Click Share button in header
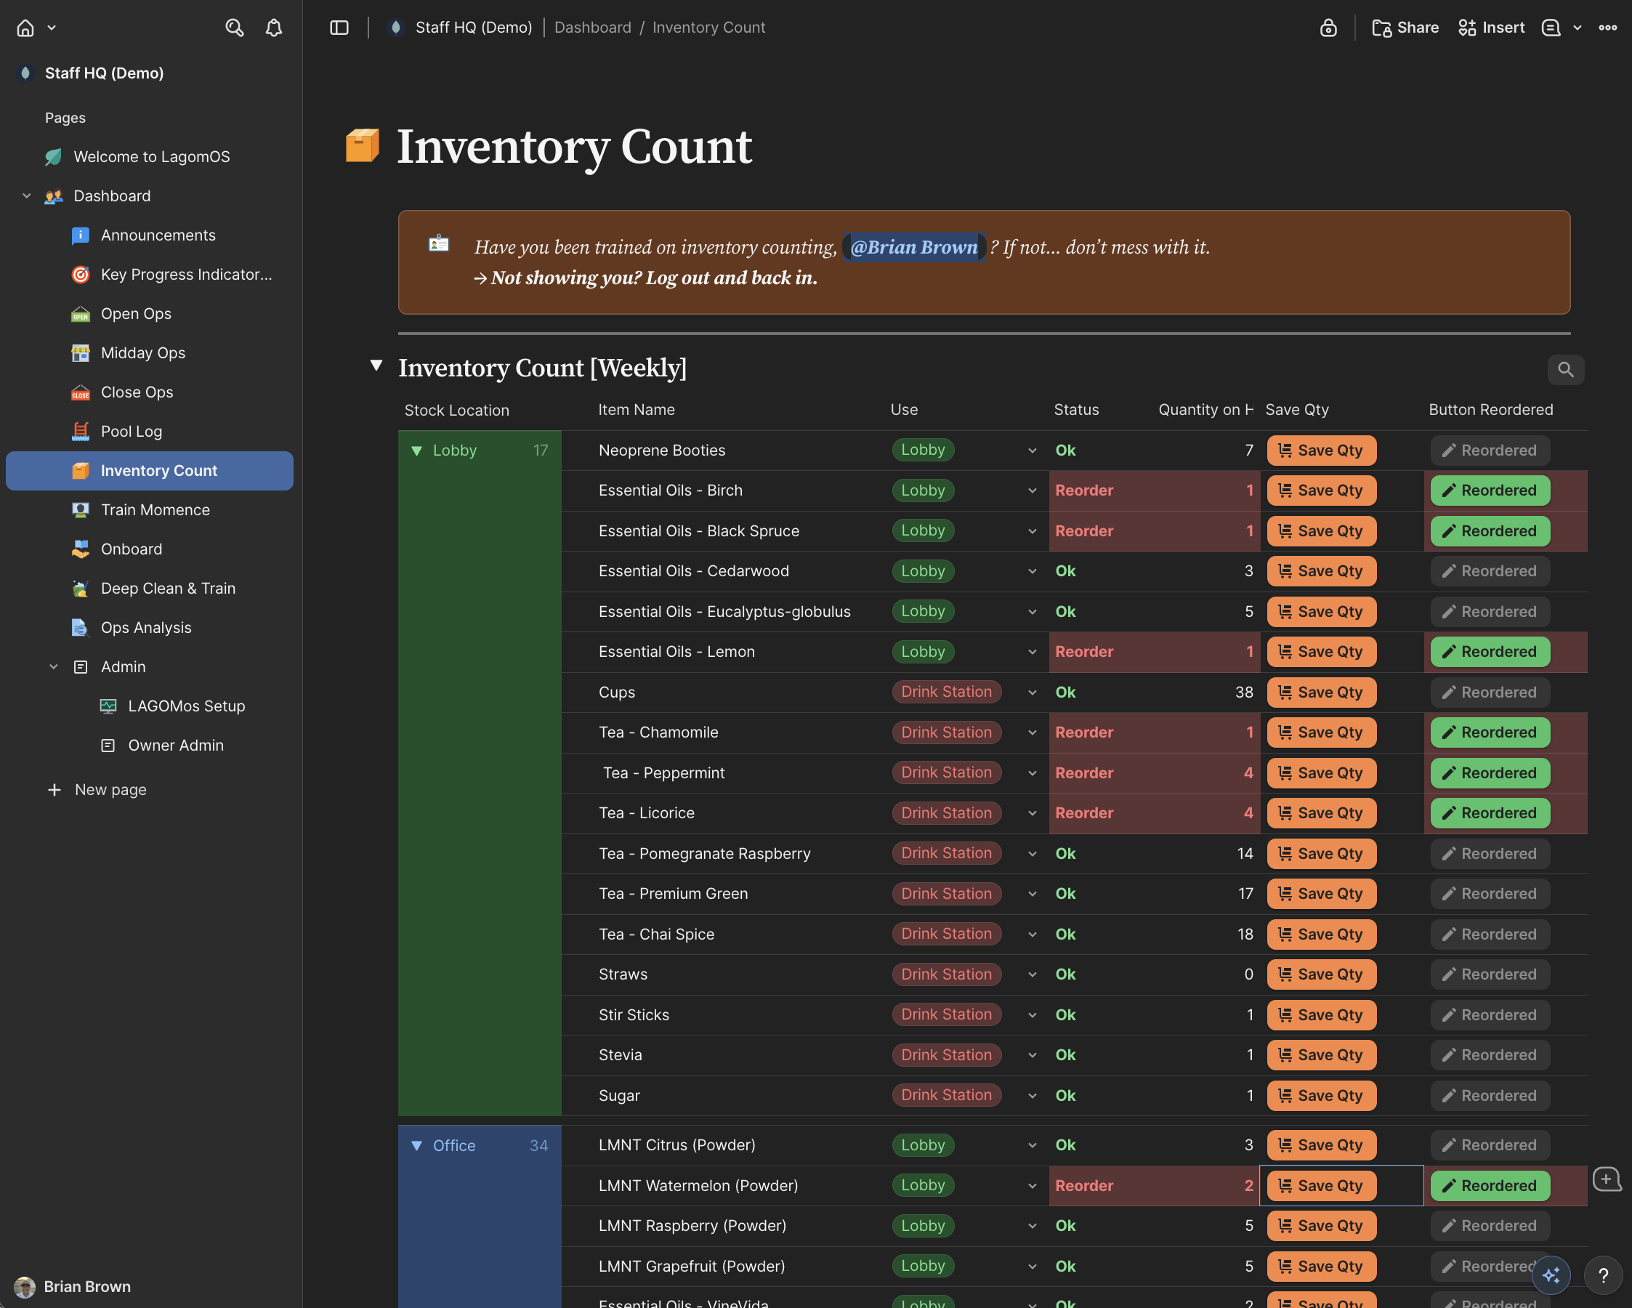 [x=1406, y=28]
